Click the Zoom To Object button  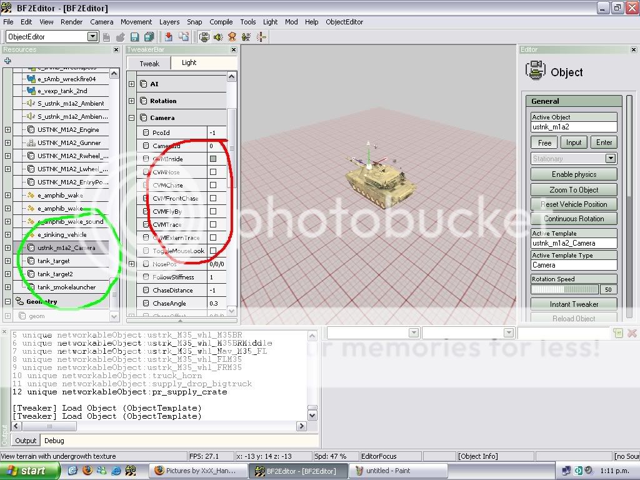[574, 189]
